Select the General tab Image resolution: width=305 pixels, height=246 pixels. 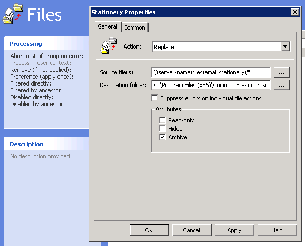pyautogui.click(x=107, y=26)
